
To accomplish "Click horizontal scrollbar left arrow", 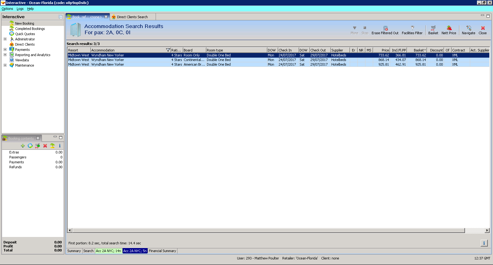I will (x=70, y=230).
